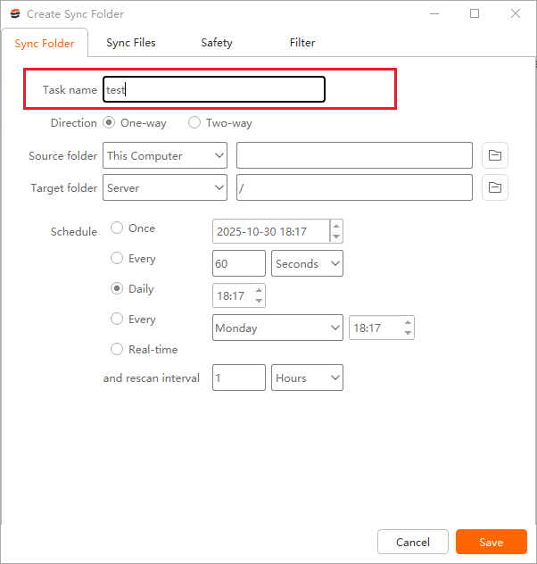Go to the Filter tab

[x=302, y=43]
